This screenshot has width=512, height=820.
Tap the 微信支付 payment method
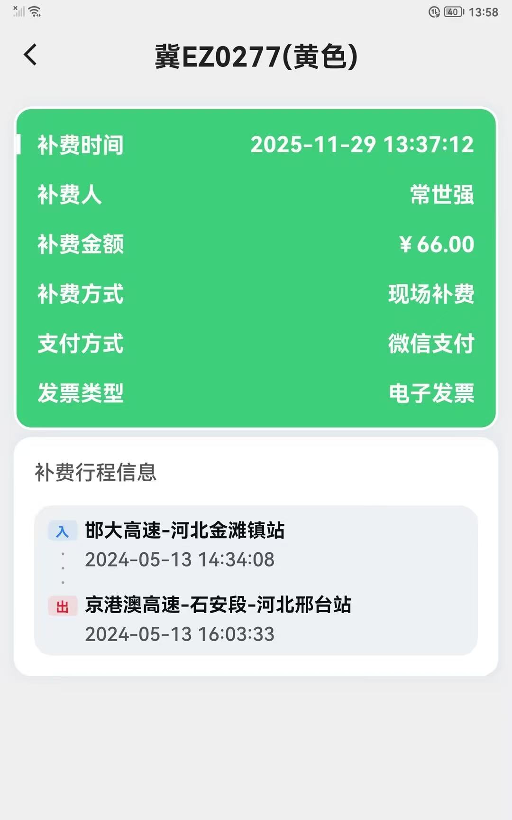tap(431, 344)
